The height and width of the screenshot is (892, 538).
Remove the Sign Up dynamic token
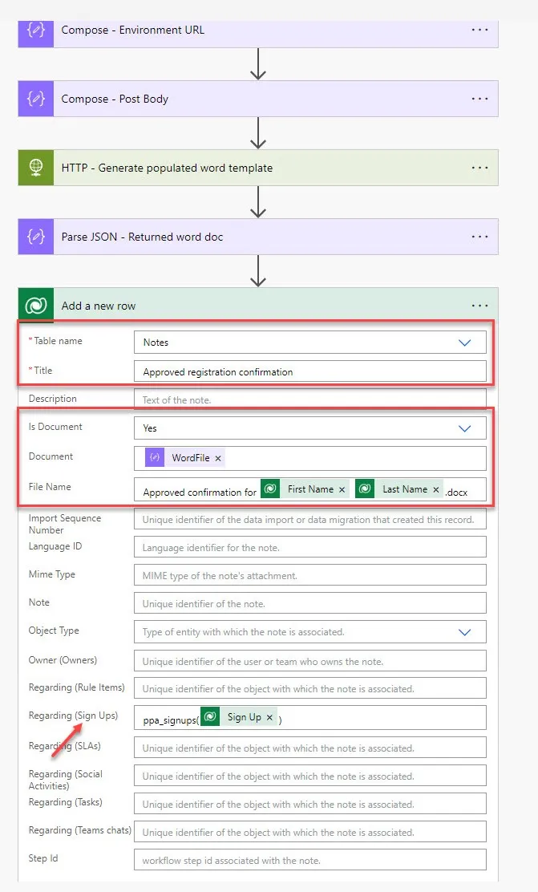(x=269, y=718)
